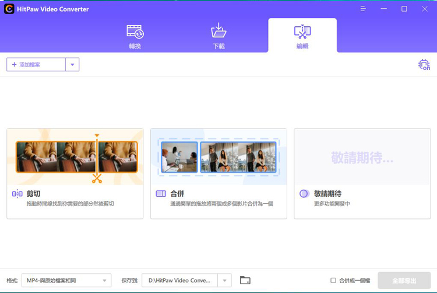Open the output folder icon
Image resolution: width=437 pixels, height=293 pixels.
[x=245, y=280]
